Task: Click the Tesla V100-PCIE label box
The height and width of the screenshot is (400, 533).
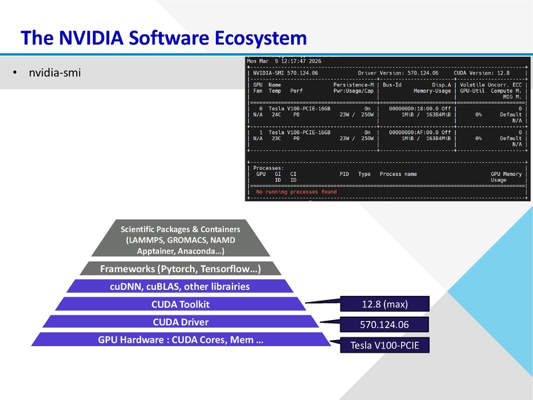Action: click(386, 346)
